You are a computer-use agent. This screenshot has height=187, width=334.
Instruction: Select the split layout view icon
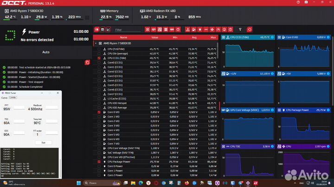tap(96, 30)
